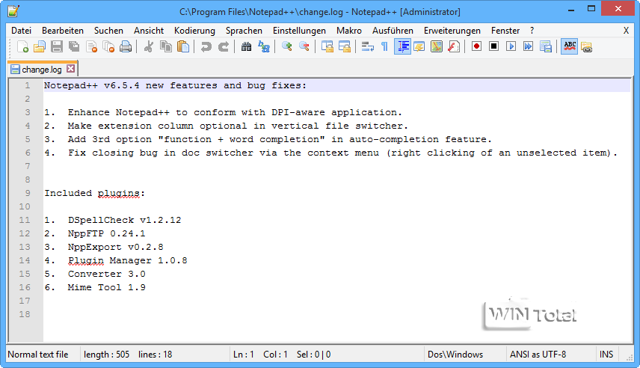
Task: Click the misspelled word 'Plugin' in Plugin Manager
Action: point(86,260)
